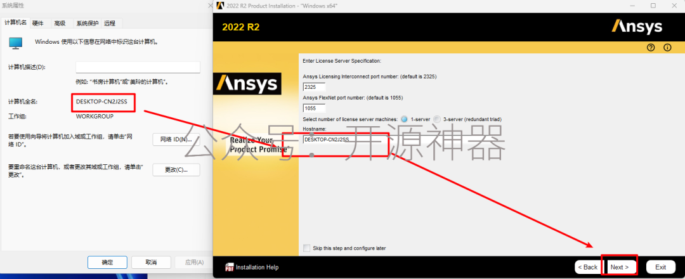685x279 pixels.
Task: Open the 高级 tab
Action: (x=60, y=23)
